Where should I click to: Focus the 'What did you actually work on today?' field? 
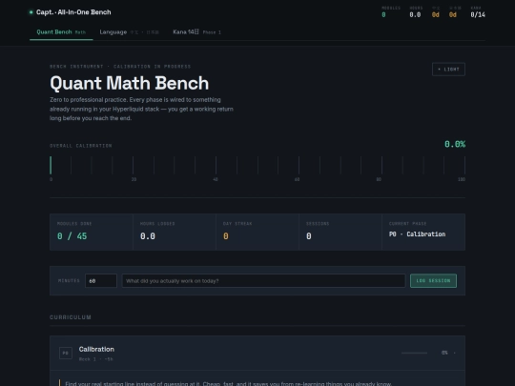264,280
